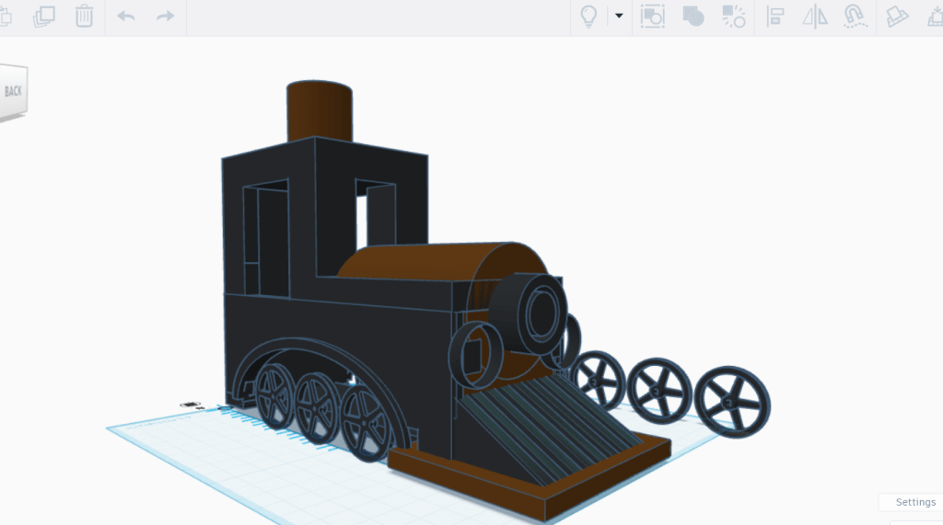Select the Mirror tool
Viewport: 943px width, 525px height.
[x=815, y=16]
